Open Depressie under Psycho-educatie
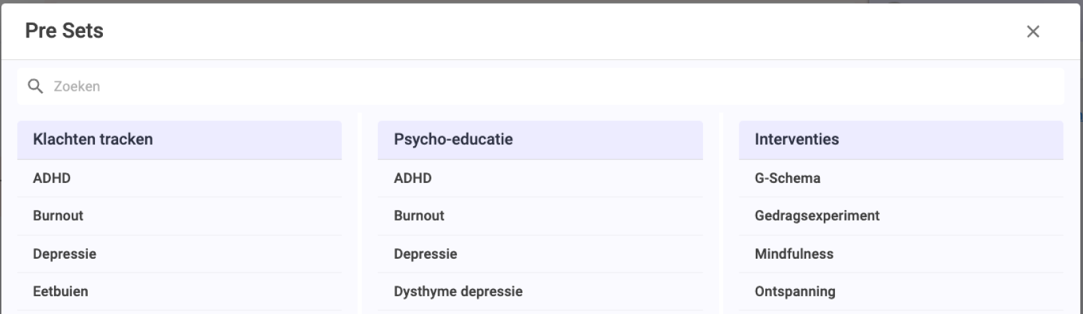The width and height of the screenshot is (1083, 314). tap(540, 254)
